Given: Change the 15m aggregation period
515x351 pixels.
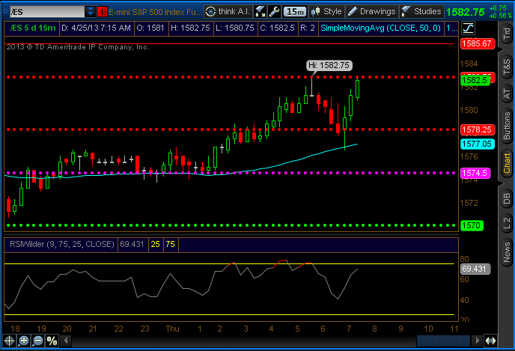Looking at the screenshot, I should point(295,12).
